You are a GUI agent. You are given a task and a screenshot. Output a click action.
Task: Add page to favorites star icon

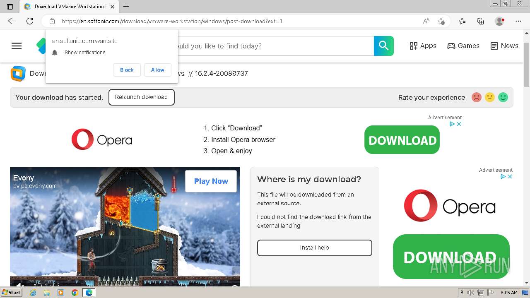click(441, 21)
